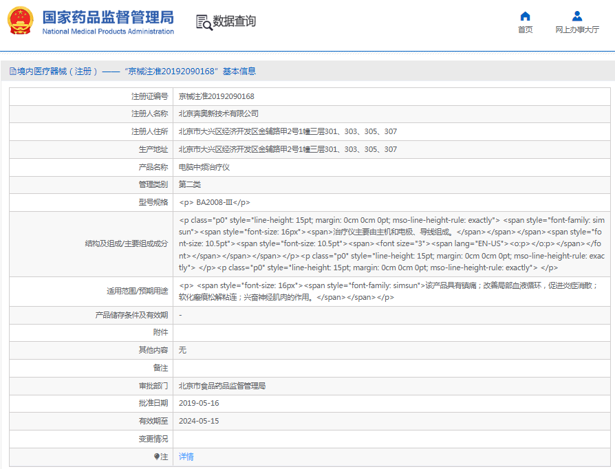Click the 批准日期 row label
Viewport: 615px width, 469px height.
coord(153,403)
